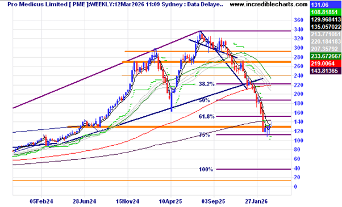The width and height of the screenshot is (342, 207).
Task: Click the 80 price axis label
Action: [297, 150]
